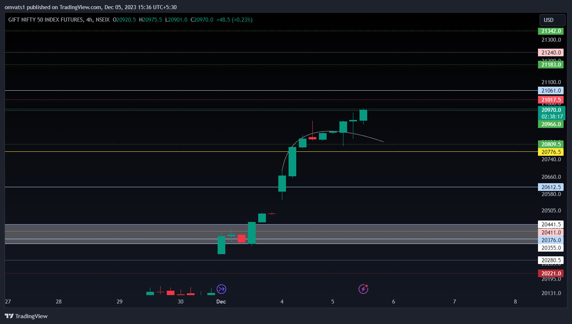Click the 21300.0 axis price tick
572x324 pixels.
pos(551,40)
